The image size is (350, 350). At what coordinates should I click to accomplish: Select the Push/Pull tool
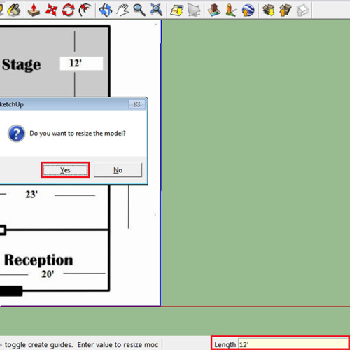(34, 10)
